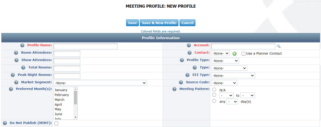The height and width of the screenshot is (127, 321).
Task: Click the Save button
Action: tap(133, 23)
